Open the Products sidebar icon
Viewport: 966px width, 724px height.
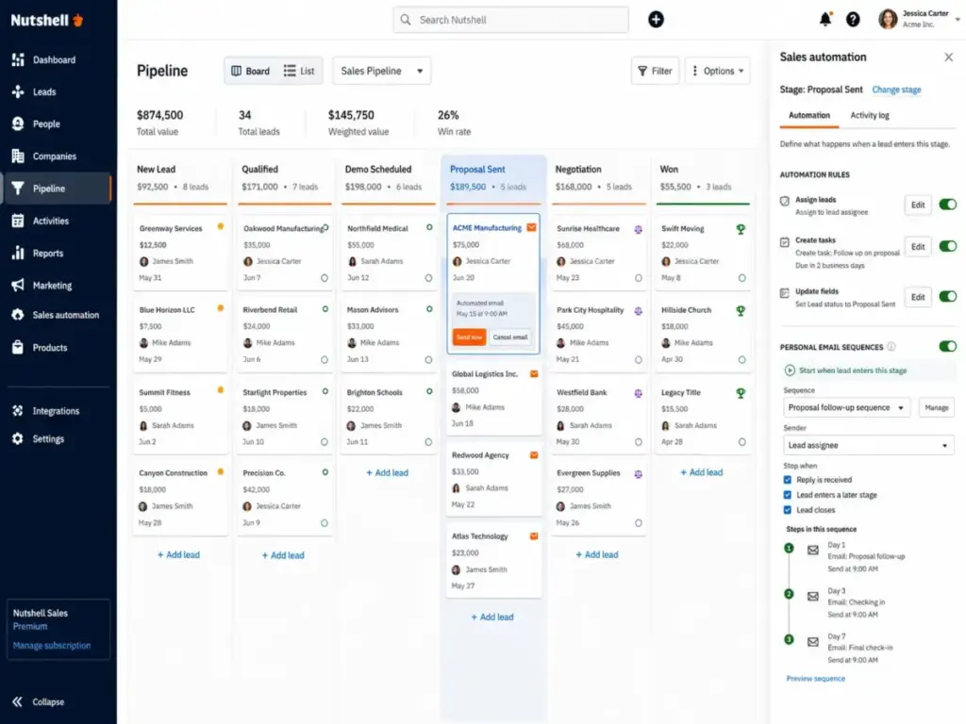click(x=18, y=347)
